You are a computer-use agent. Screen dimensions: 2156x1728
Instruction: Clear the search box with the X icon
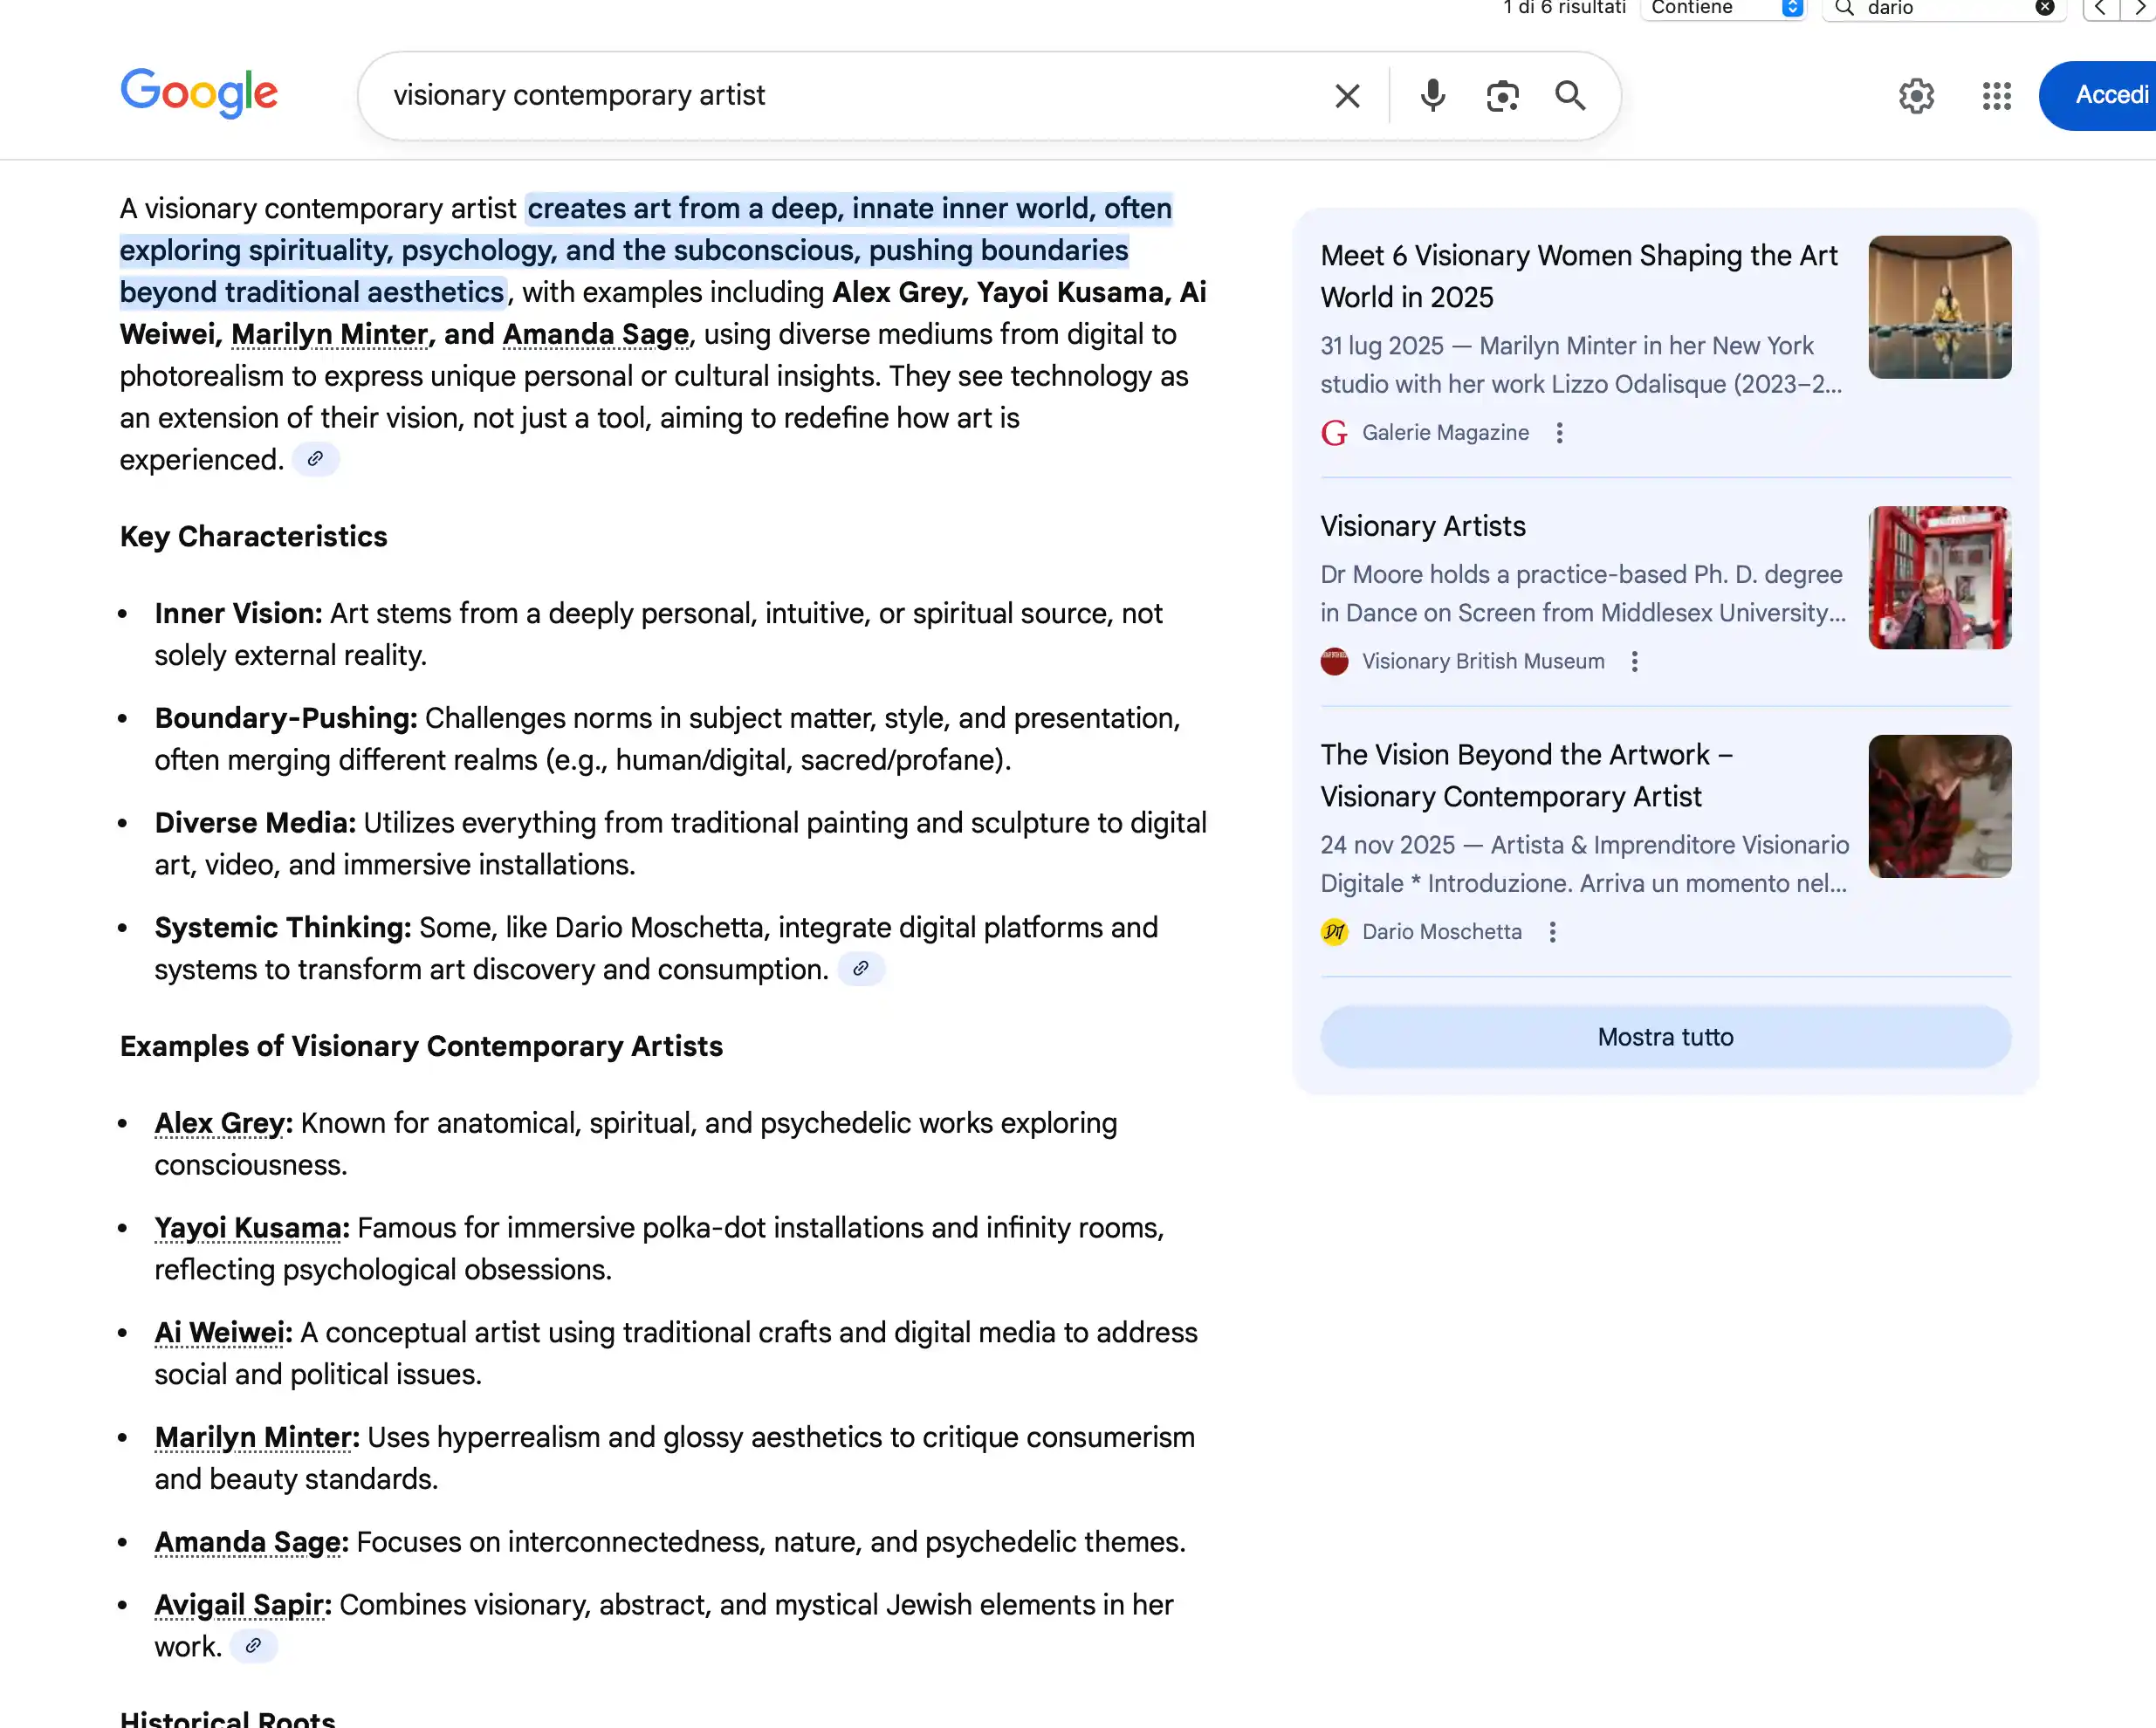tap(1347, 95)
